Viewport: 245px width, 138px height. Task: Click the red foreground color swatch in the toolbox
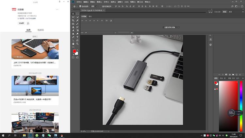[74, 51]
